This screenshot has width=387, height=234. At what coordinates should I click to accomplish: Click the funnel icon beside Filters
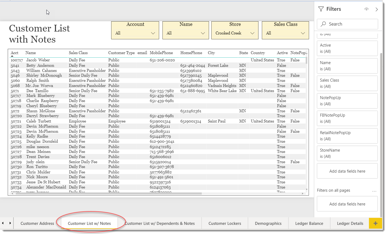click(321, 9)
